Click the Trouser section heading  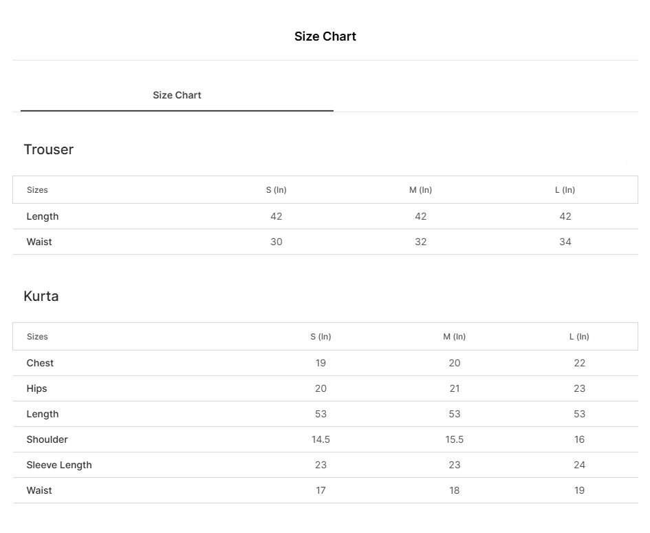[x=48, y=149]
